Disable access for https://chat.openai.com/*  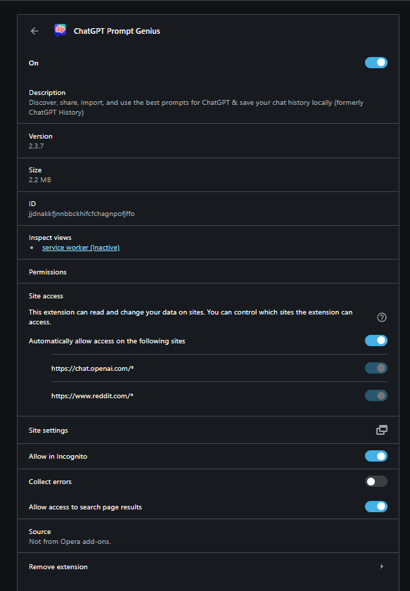(x=376, y=367)
